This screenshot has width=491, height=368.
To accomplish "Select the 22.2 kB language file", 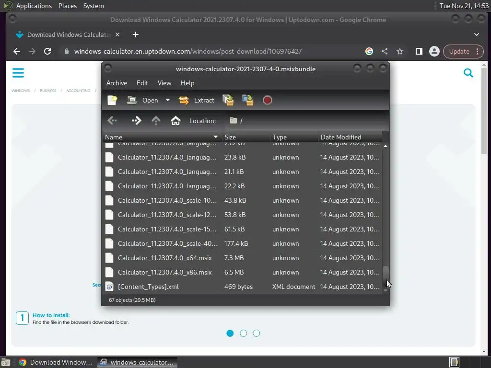I will click(x=242, y=186).
